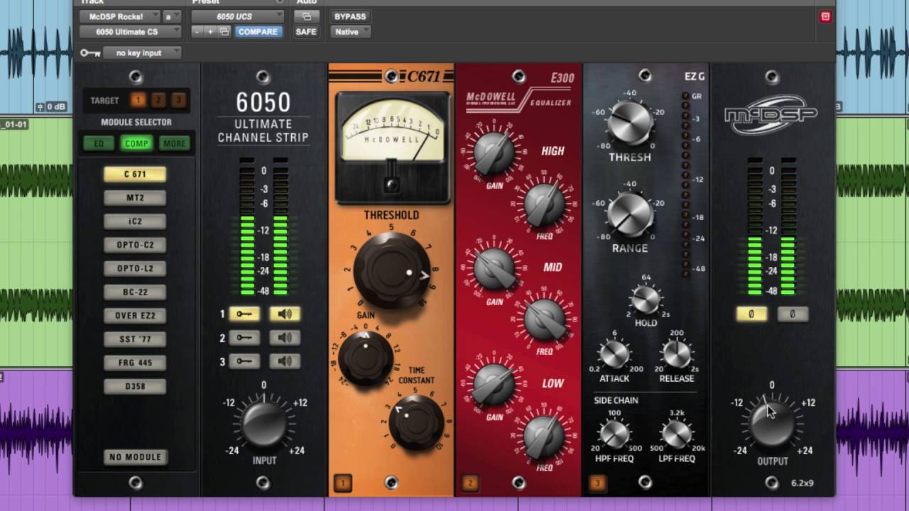Toggle slot 3 speaker listen icon
This screenshot has height=511, width=909.
pyautogui.click(x=285, y=362)
